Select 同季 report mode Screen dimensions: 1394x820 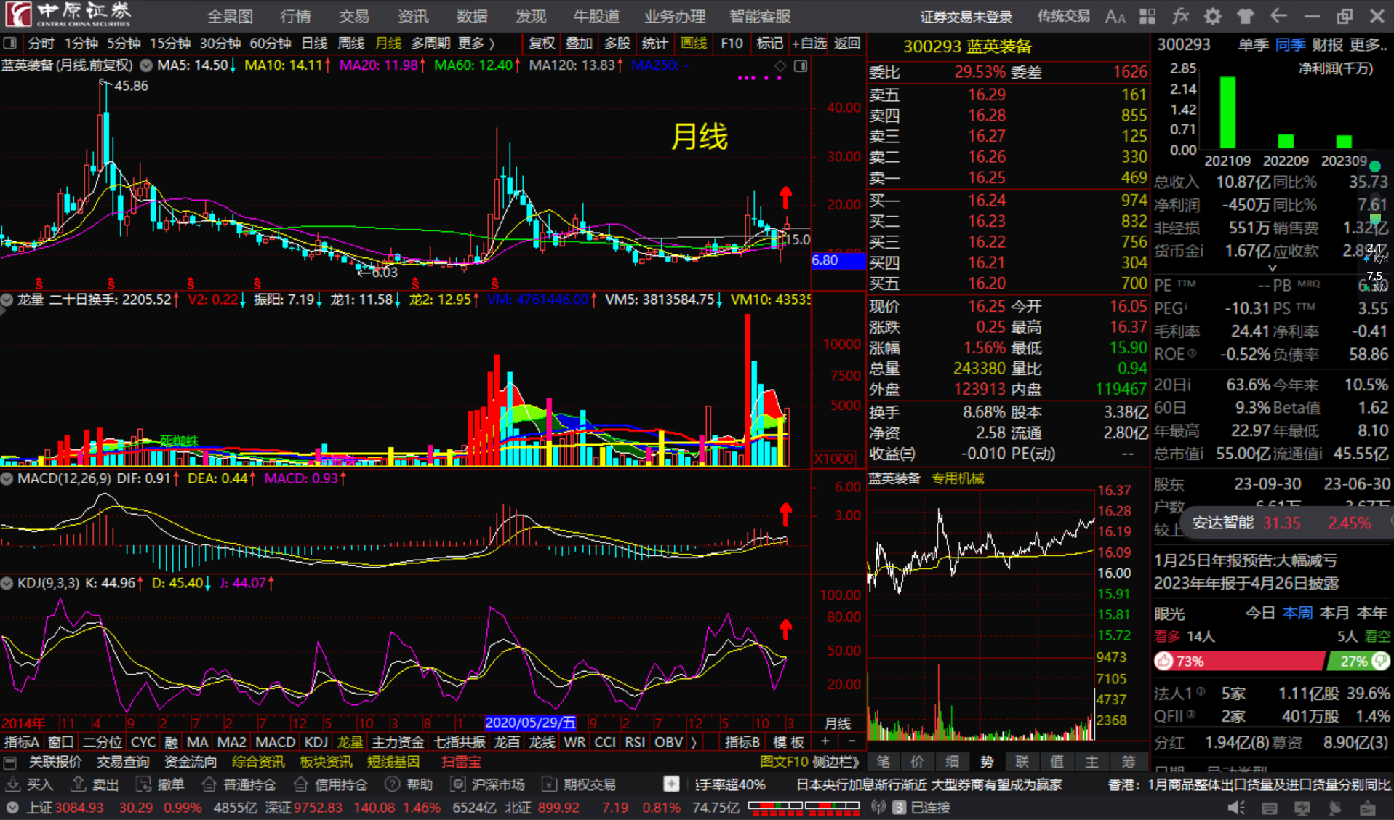(1290, 45)
